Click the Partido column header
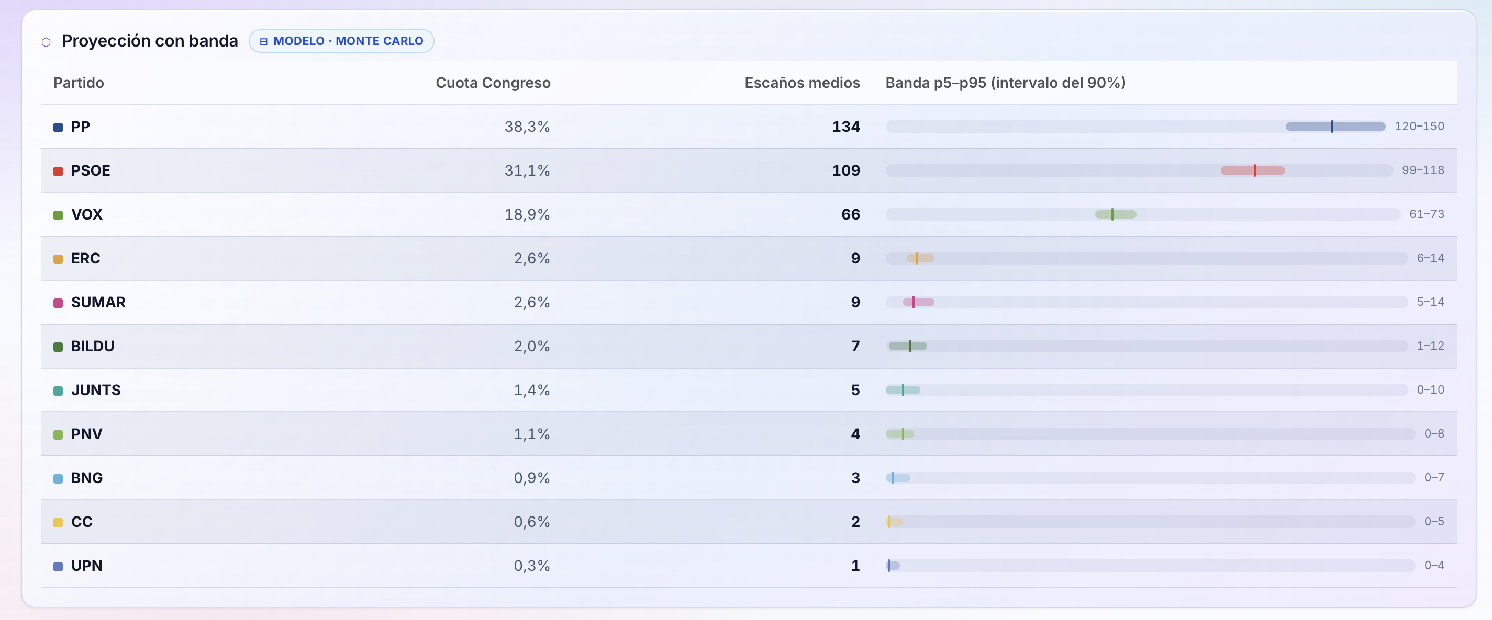 point(79,83)
